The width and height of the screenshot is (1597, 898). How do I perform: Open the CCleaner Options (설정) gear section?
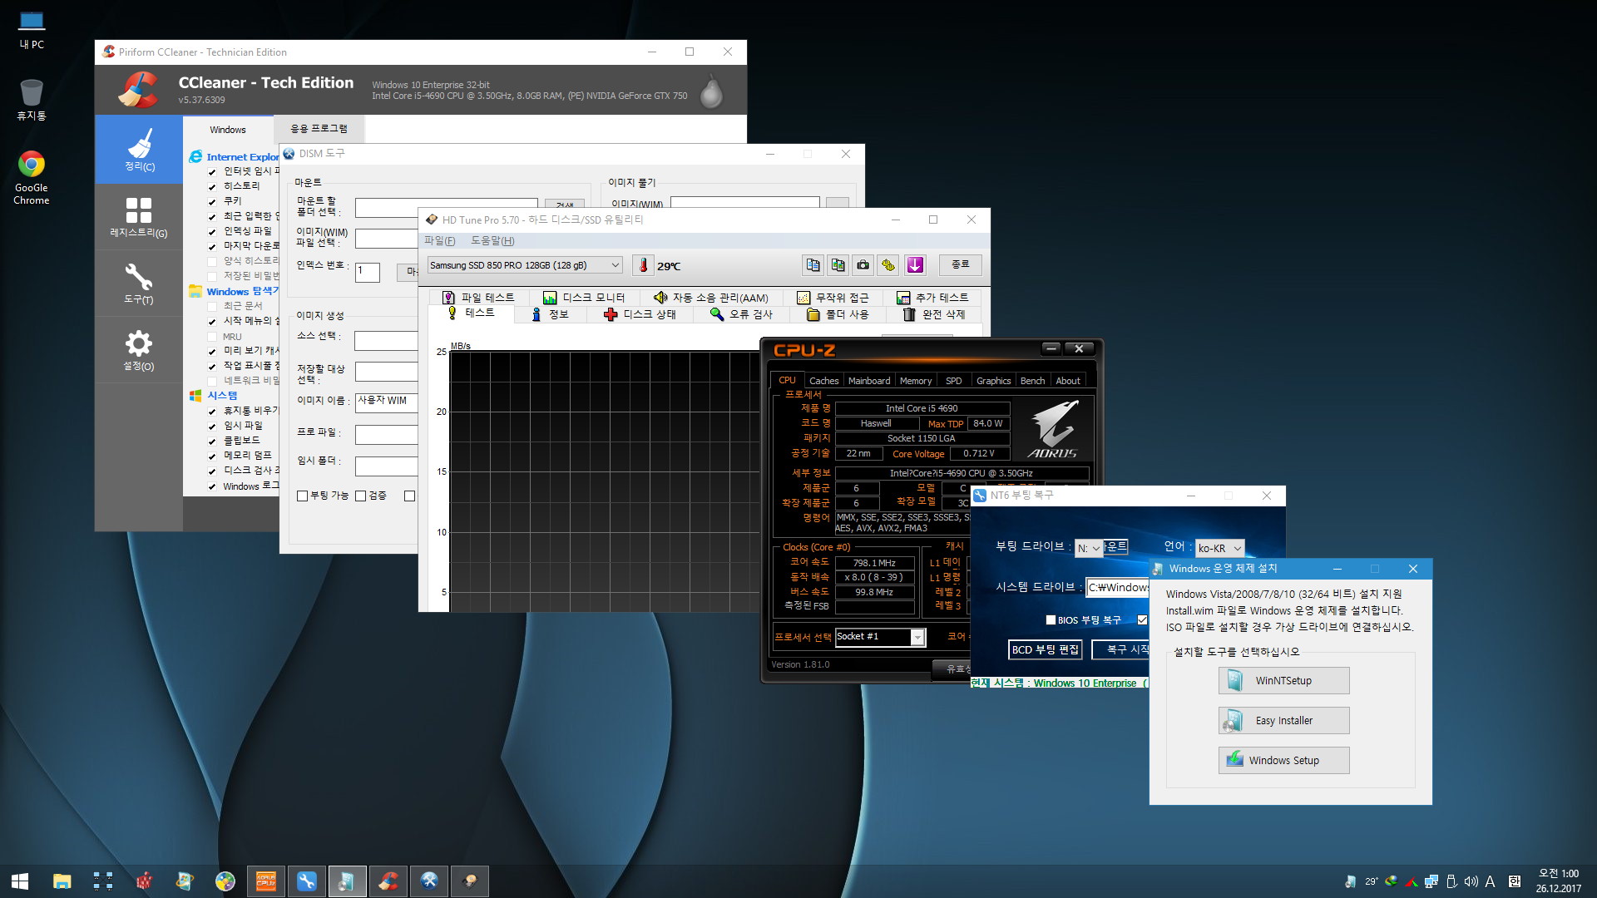pyautogui.click(x=139, y=350)
